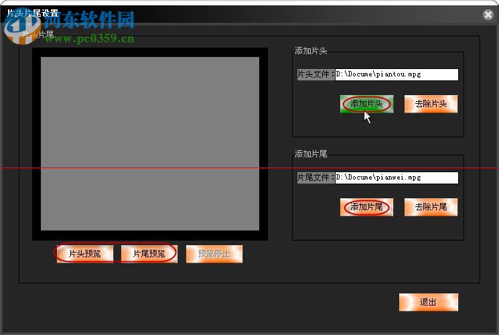Exit the dialog via 退出
This screenshot has height=335, width=499.
click(429, 302)
